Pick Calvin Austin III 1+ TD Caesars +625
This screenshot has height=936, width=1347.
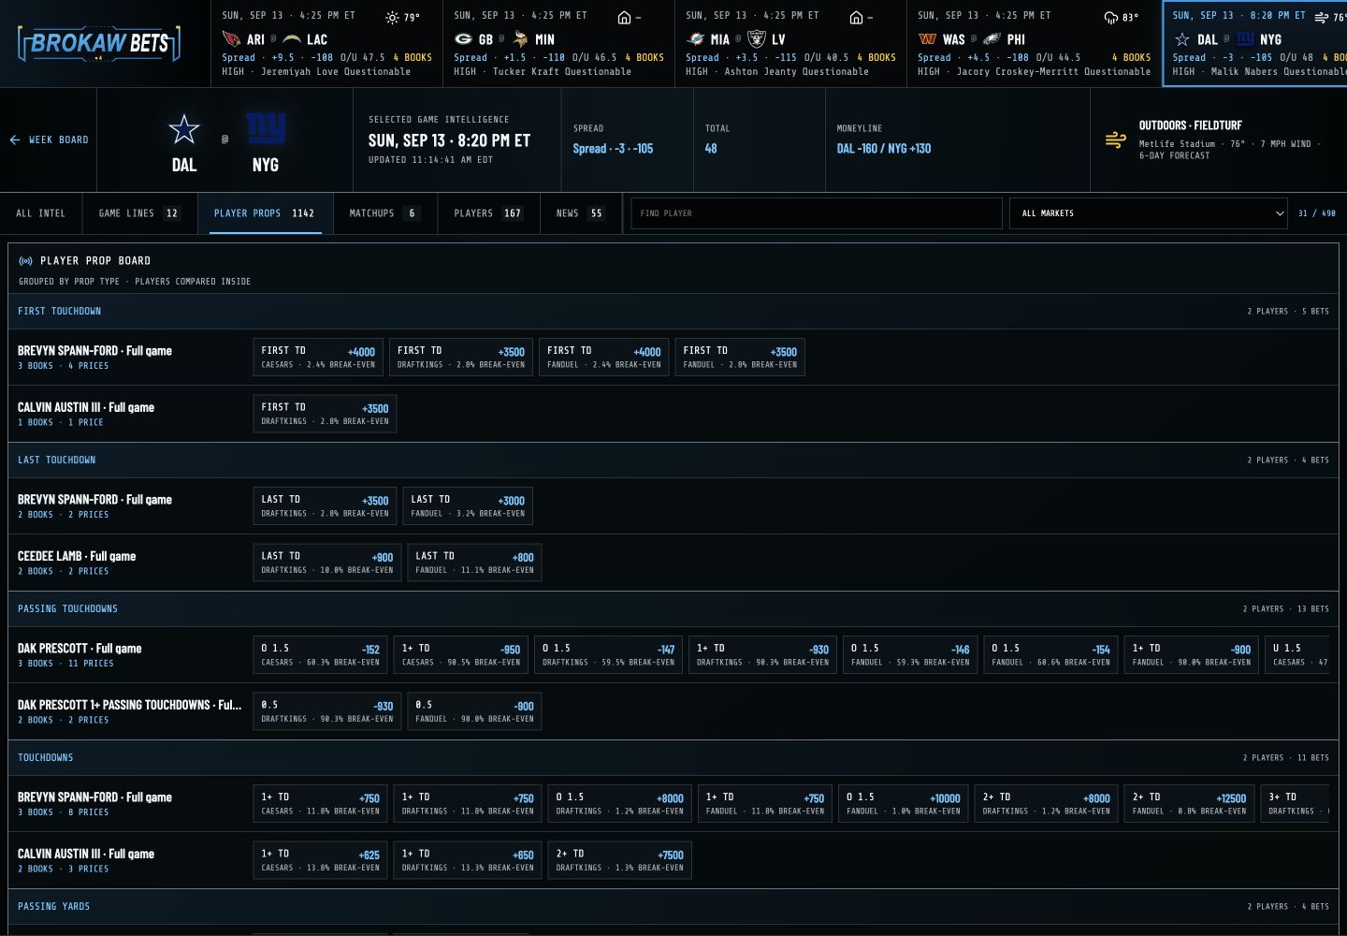click(321, 860)
